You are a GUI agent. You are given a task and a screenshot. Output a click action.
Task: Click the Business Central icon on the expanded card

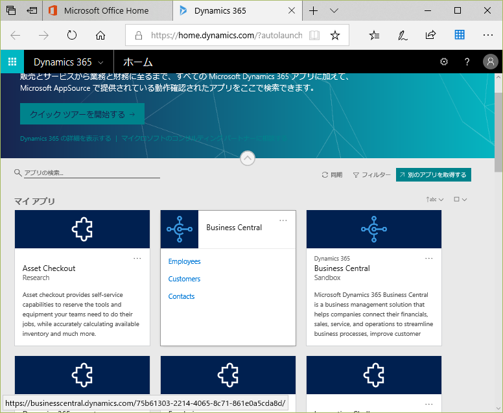[x=180, y=229]
